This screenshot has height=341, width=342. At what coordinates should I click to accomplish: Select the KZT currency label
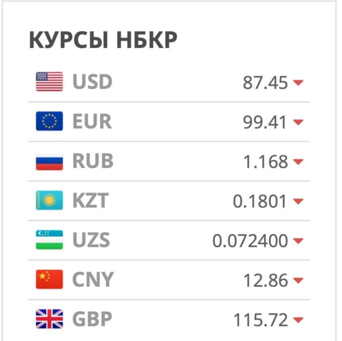(x=91, y=201)
